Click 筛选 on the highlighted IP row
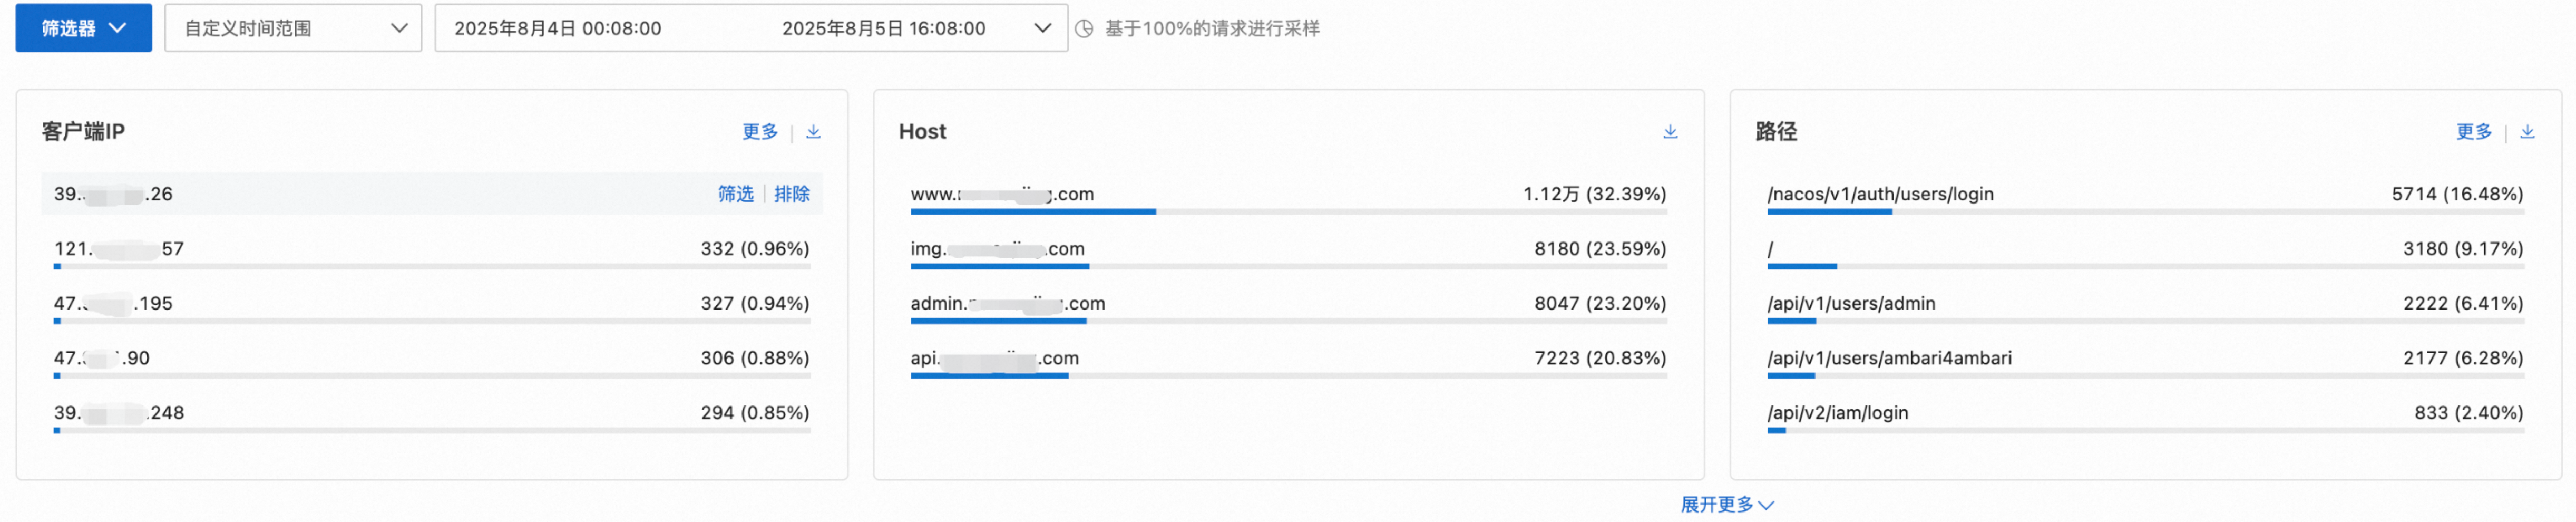The image size is (2576, 522). (x=735, y=194)
